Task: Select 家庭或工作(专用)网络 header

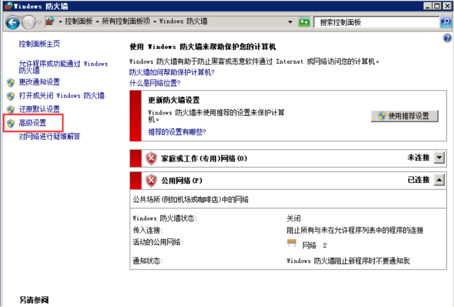Action: pyautogui.click(x=204, y=159)
